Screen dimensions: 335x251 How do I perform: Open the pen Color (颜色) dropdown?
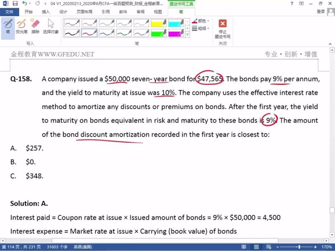pos(201,20)
